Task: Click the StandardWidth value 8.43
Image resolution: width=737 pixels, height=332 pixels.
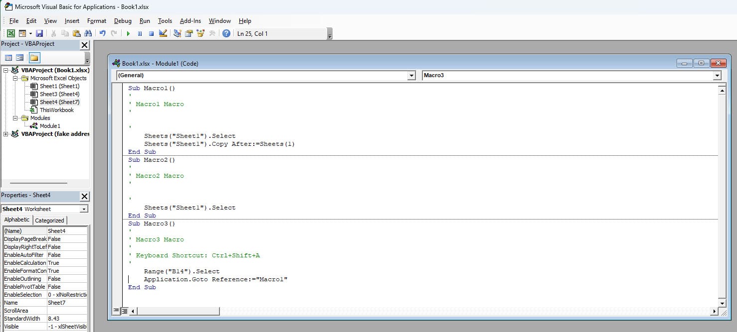Action: (x=67, y=319)
